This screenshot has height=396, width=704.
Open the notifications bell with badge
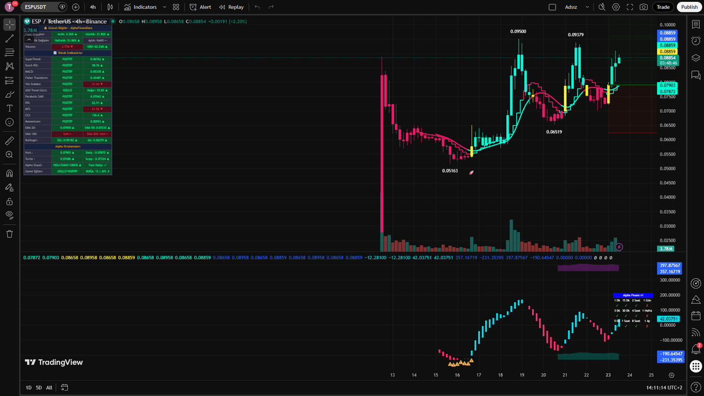click(696, 350)
